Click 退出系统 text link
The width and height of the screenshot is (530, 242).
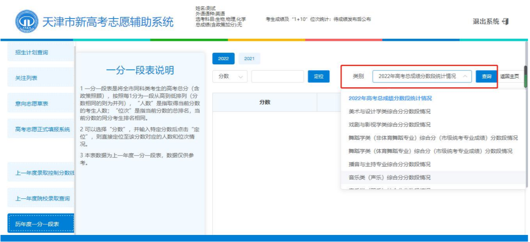[486, 22]
